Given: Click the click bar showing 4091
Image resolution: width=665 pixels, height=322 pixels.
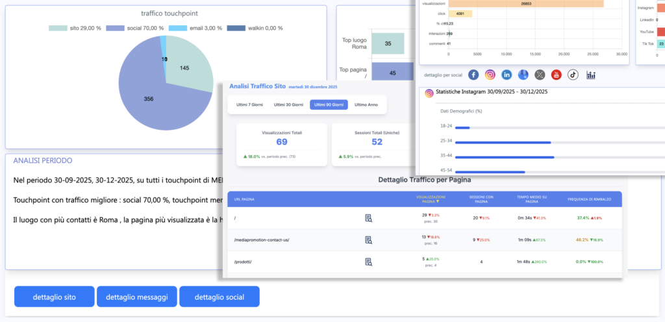Looking at the screenshot, I should 460,14.
